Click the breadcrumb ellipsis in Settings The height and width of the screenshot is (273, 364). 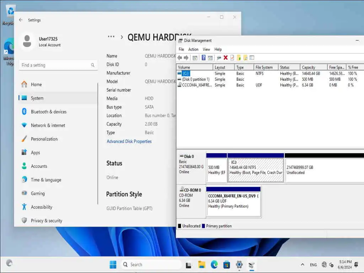point(111,37)
